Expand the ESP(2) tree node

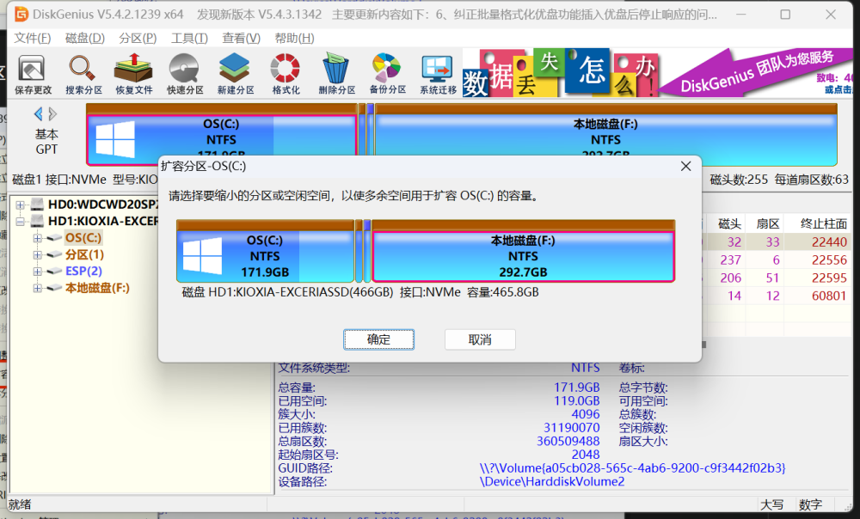pyautogui.click(x=37, y=272)
